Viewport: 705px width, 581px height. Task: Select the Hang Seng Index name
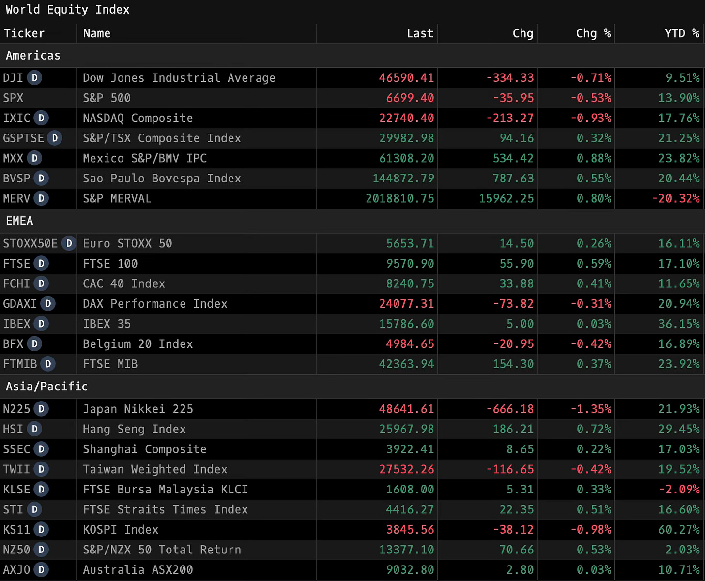point(135,429)
